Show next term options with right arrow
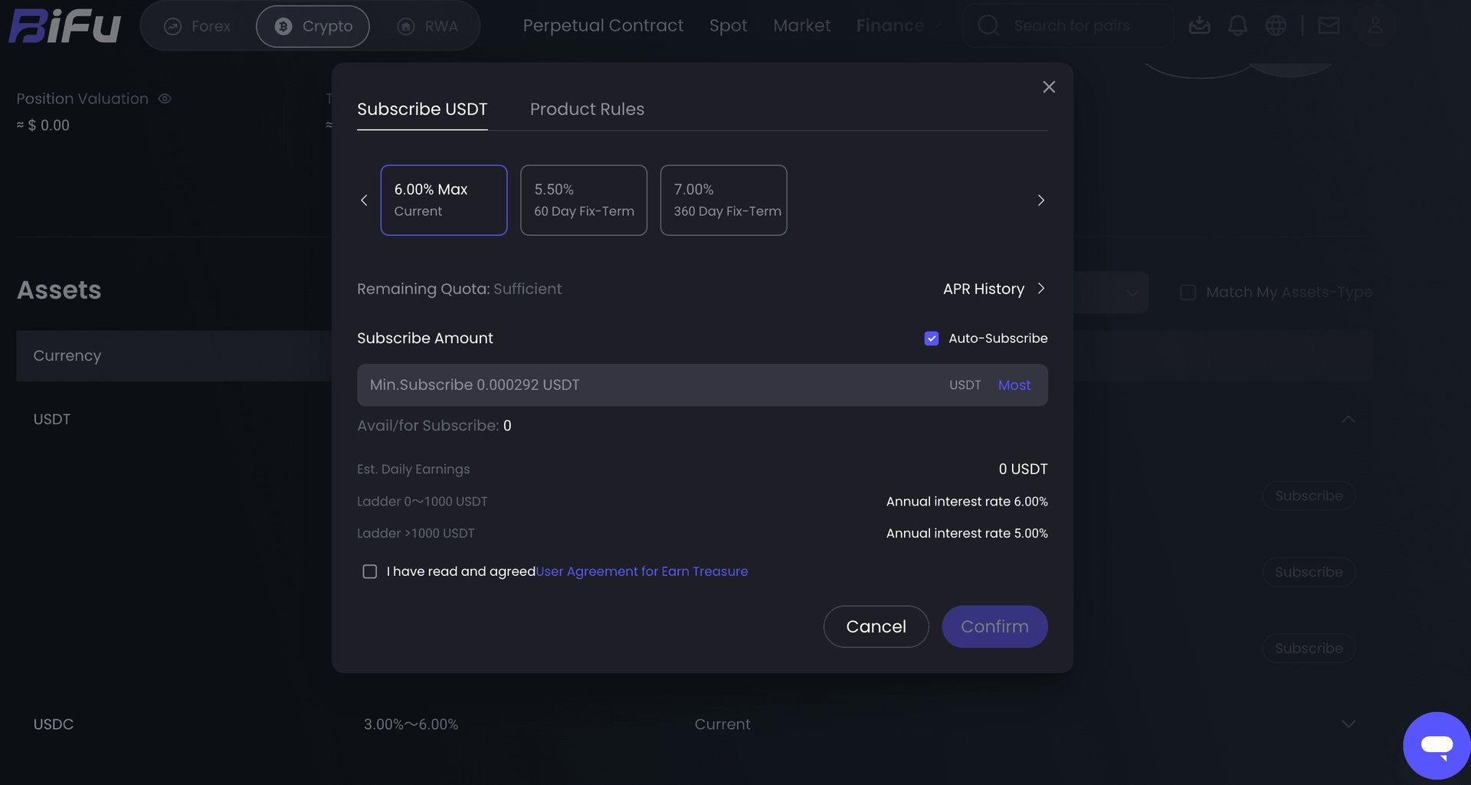Viewport: 1471px width, 785px height. click(x=1040, y=201)
